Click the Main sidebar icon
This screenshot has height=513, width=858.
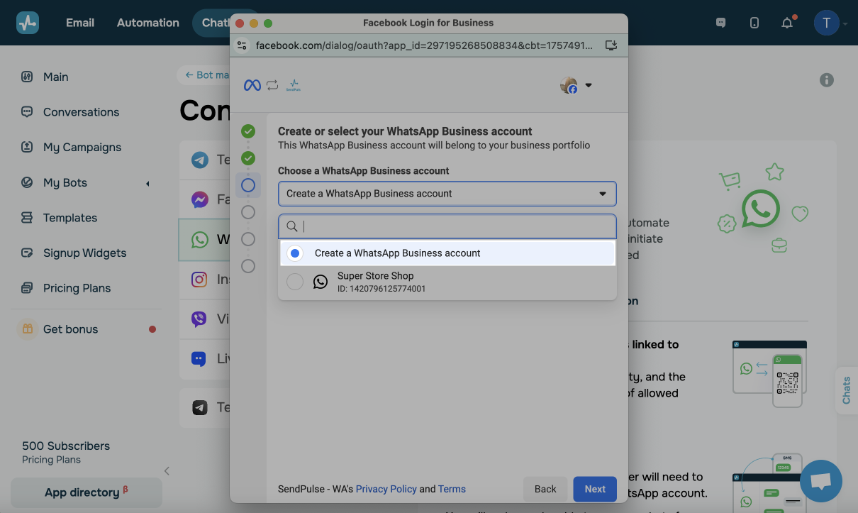click(27, 77)
